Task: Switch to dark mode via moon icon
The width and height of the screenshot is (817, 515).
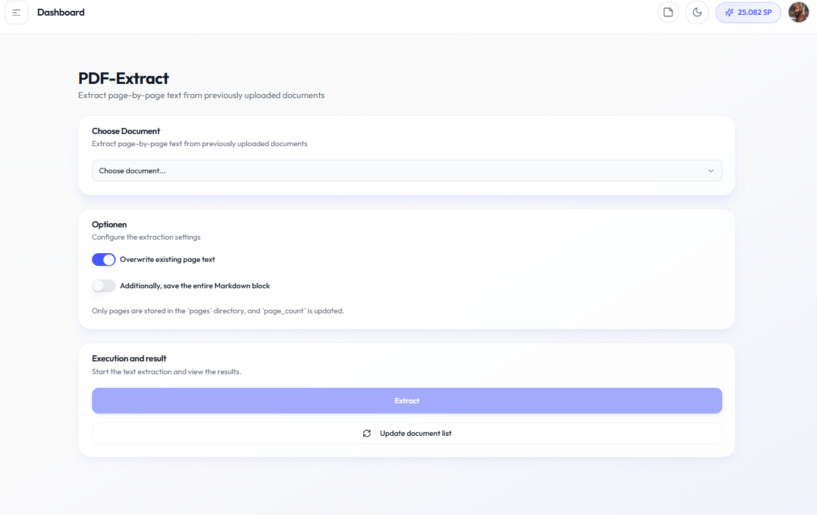Action: [x=697, y=13]
